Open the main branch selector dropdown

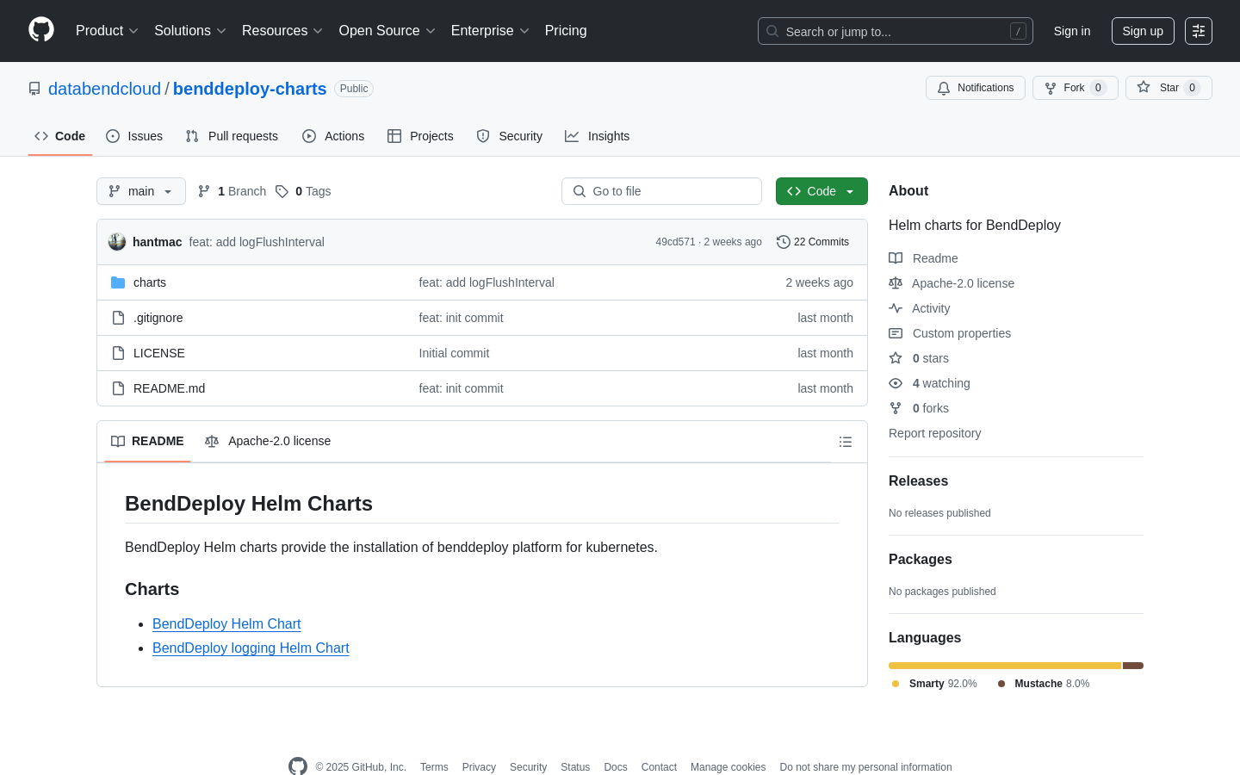point(141,191)
